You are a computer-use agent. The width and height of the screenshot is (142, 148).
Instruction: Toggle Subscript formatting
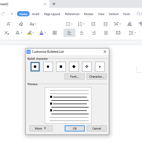tap(7, 33)
